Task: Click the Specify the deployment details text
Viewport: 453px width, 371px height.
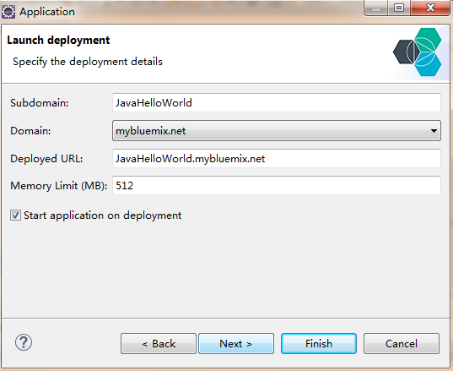Action: coord(88,62)
